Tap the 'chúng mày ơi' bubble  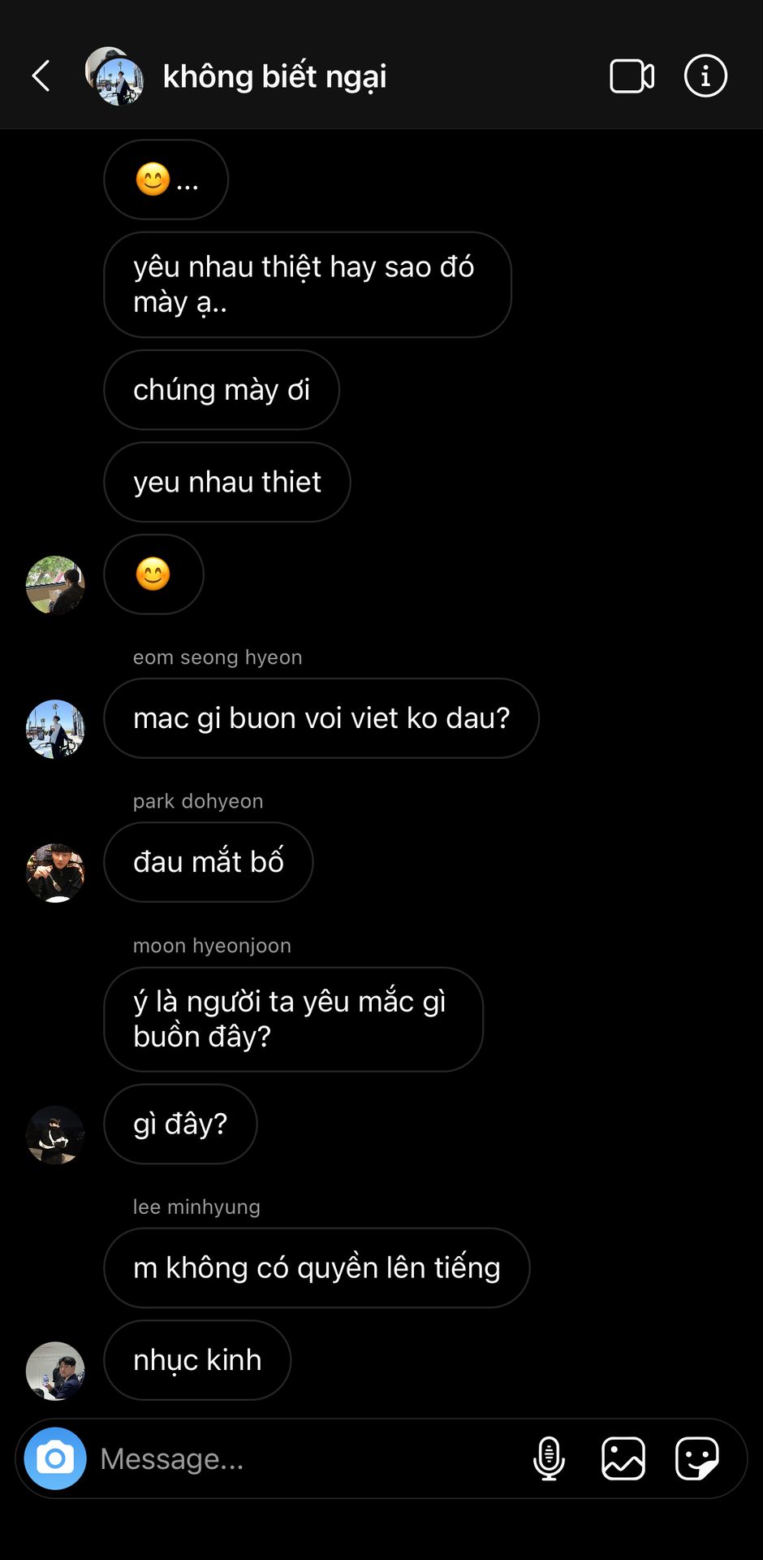point(222,390)
